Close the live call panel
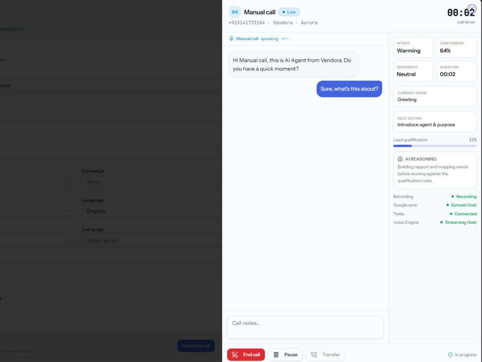 pyautogui.click(x=472, y=9)
